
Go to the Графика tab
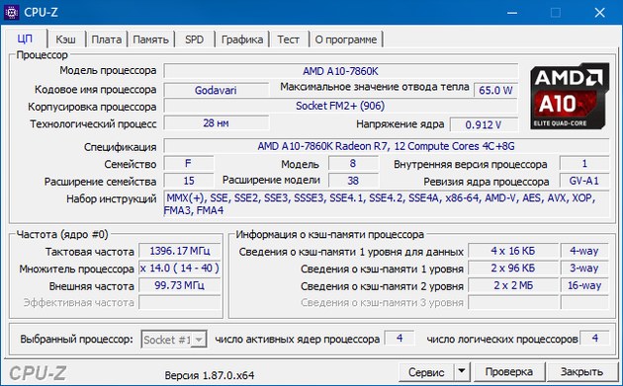click(242, 39)
